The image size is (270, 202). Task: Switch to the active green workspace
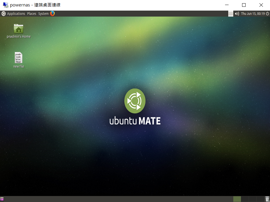(x=237, y=199)
